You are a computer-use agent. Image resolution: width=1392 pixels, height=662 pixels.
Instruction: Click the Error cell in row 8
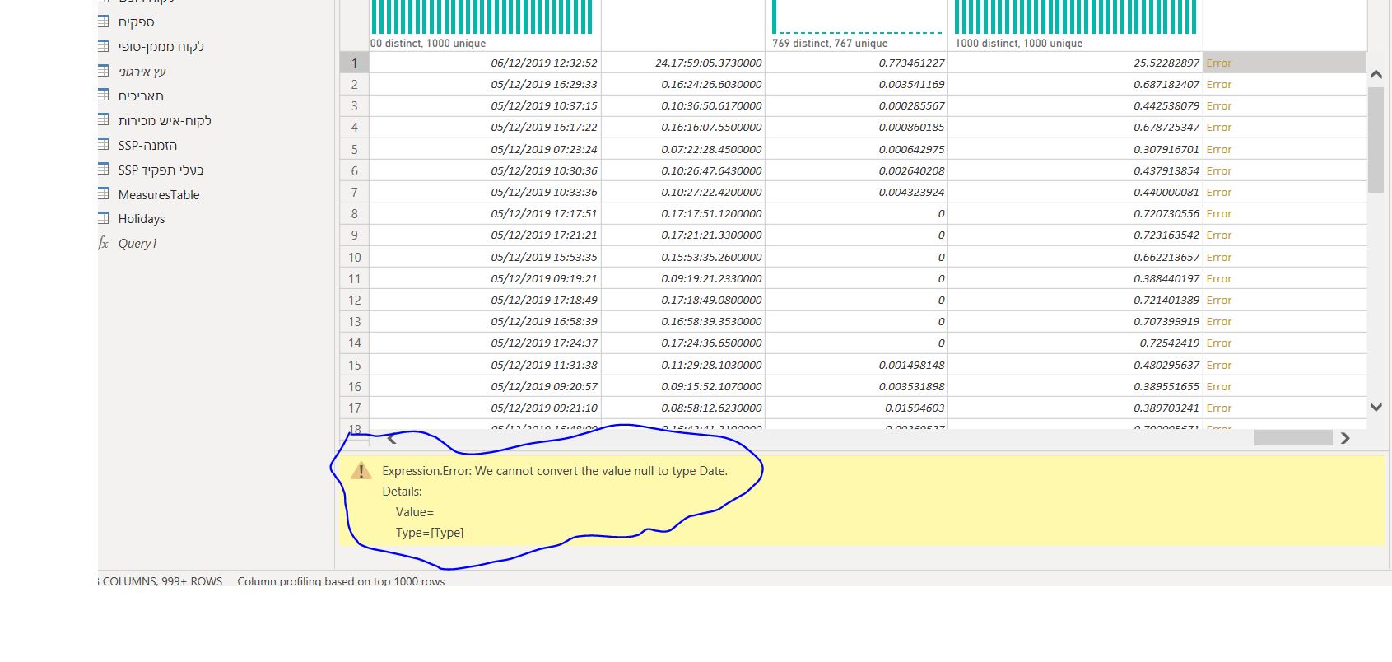[1284, 213]
